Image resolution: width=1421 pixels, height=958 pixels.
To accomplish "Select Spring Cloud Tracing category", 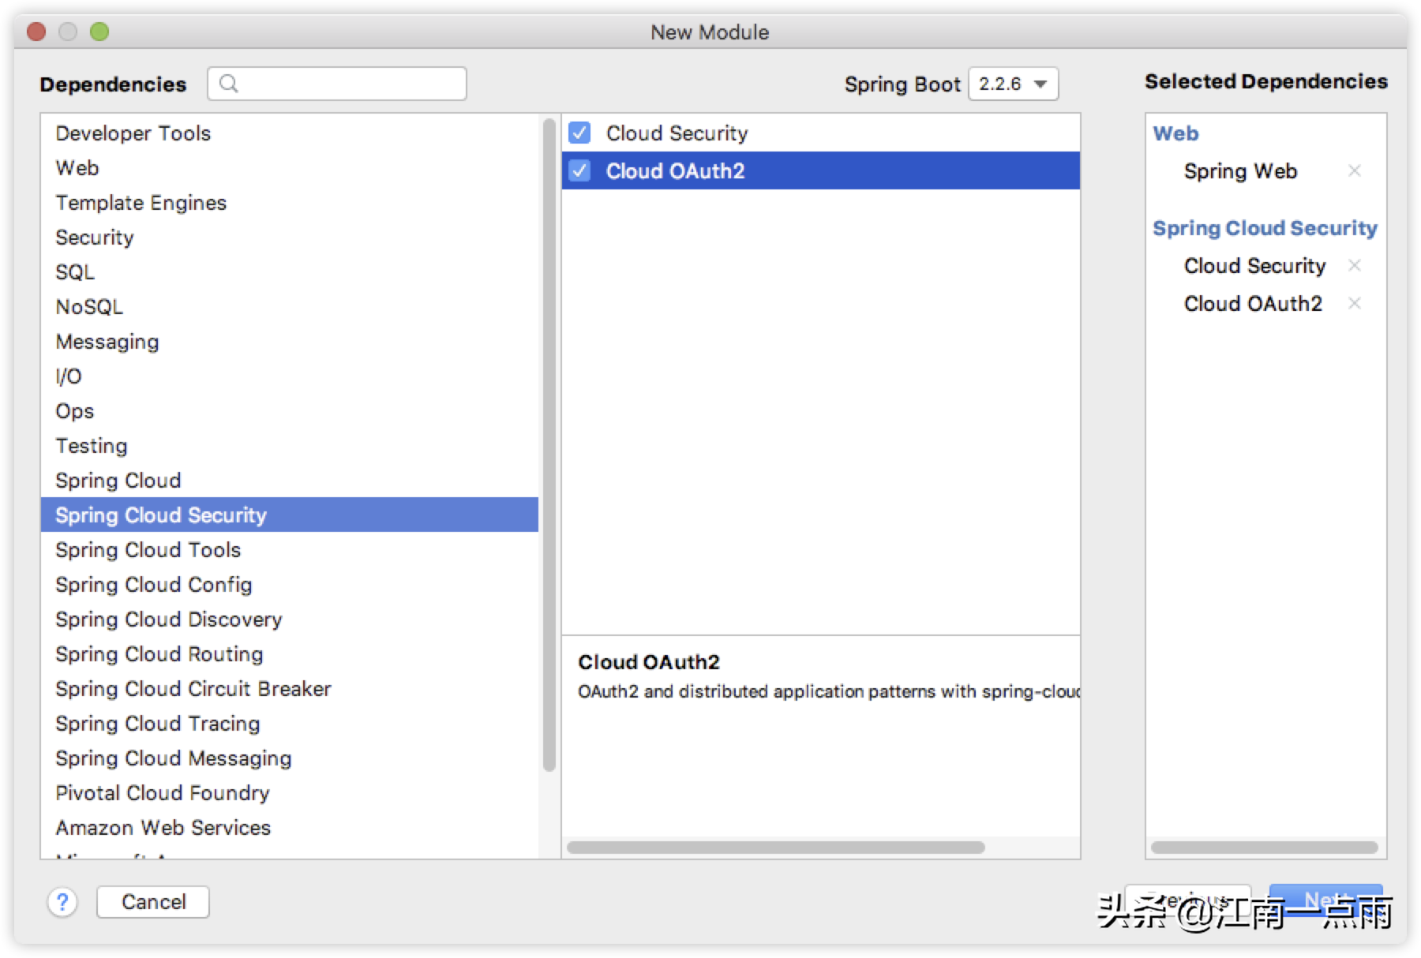I will (x=290, y=724).
